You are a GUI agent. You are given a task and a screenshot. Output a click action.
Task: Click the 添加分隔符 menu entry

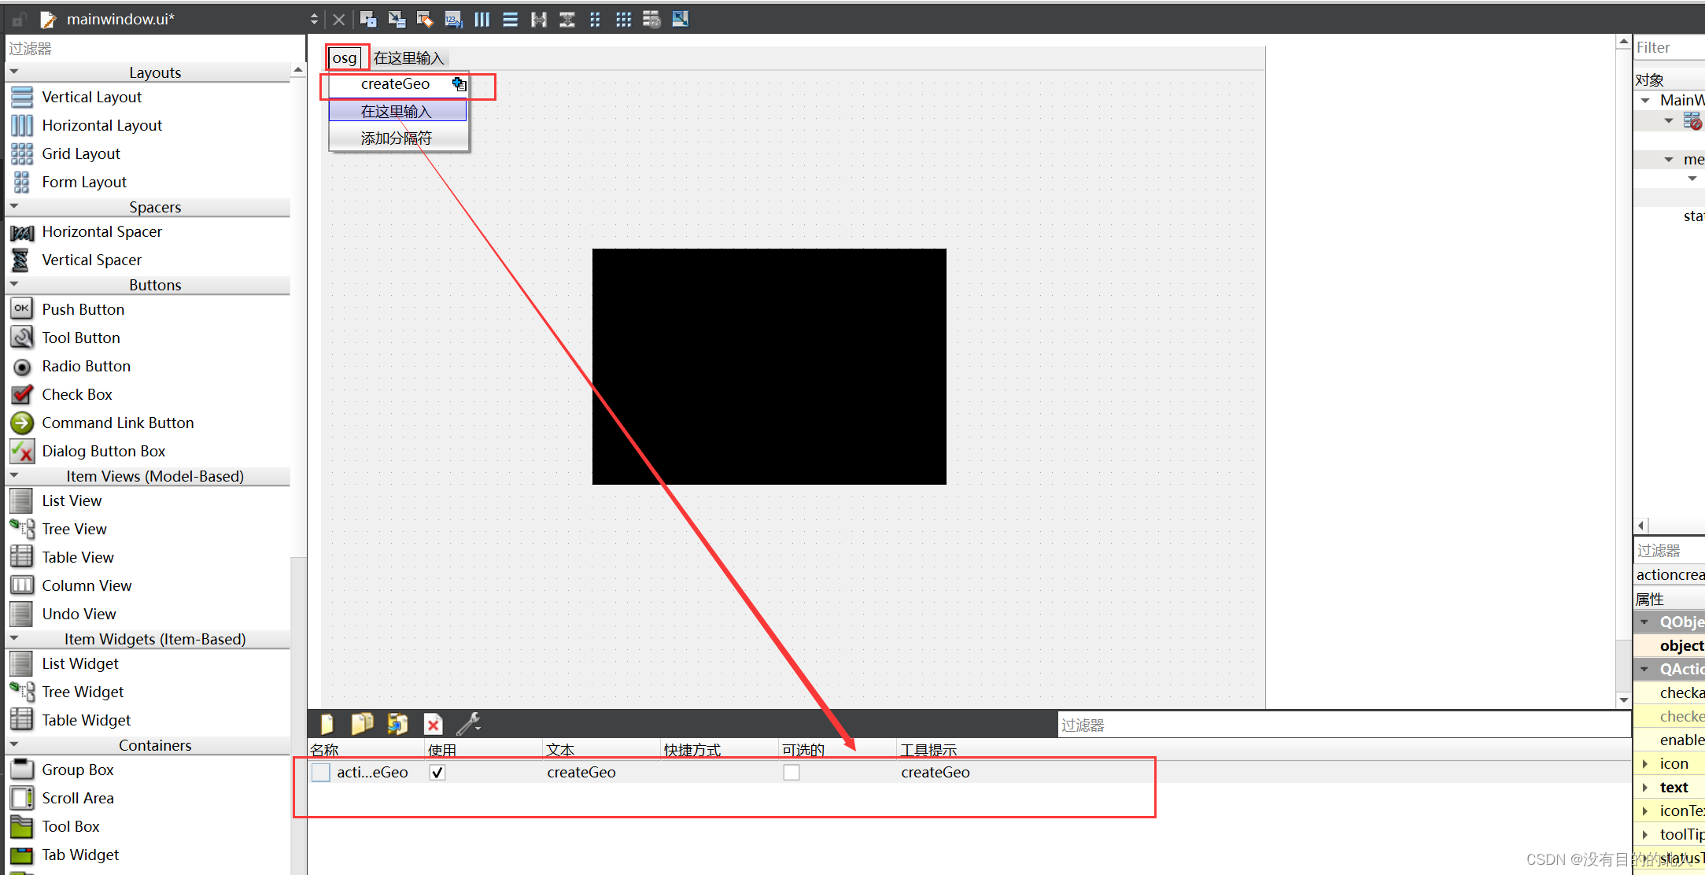(396, 138)
